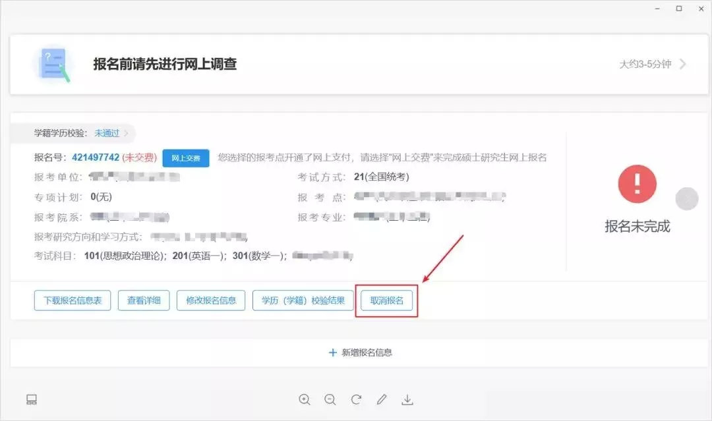This screenshot has height=421, width=712.
Task: View the 学历（学籍）校验结果 button
Action: [303, 300]
